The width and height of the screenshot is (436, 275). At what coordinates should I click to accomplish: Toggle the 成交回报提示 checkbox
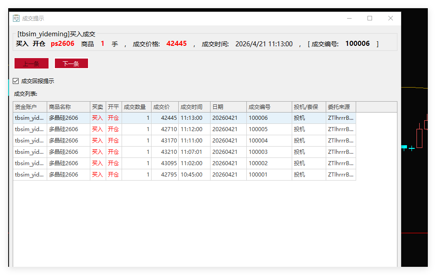click(x=16, y=81)
